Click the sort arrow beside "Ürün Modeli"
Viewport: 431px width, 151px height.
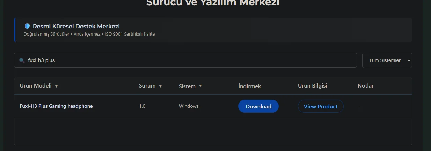(56, 86)
